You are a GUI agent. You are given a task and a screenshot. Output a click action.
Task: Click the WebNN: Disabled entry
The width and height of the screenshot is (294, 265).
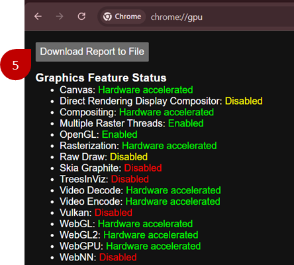98,257
